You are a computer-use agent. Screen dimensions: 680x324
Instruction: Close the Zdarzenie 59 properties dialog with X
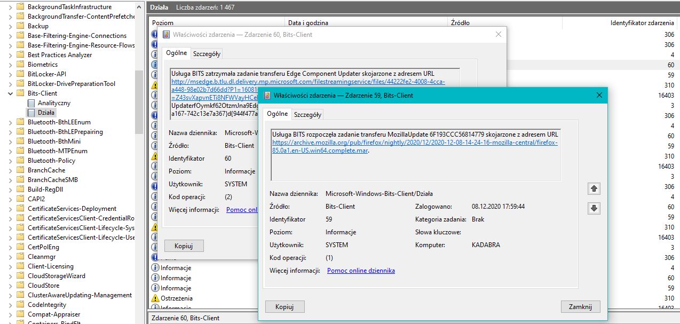599,95
